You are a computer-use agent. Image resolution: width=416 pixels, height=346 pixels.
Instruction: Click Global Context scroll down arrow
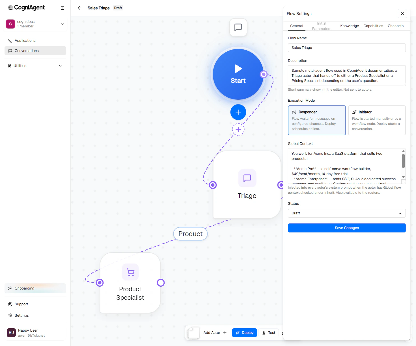tap(403, 177)
